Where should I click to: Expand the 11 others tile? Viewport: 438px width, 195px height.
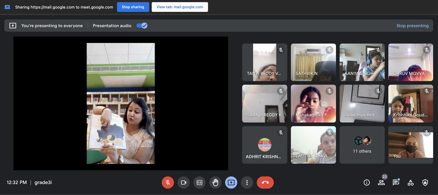click(362, 145)
